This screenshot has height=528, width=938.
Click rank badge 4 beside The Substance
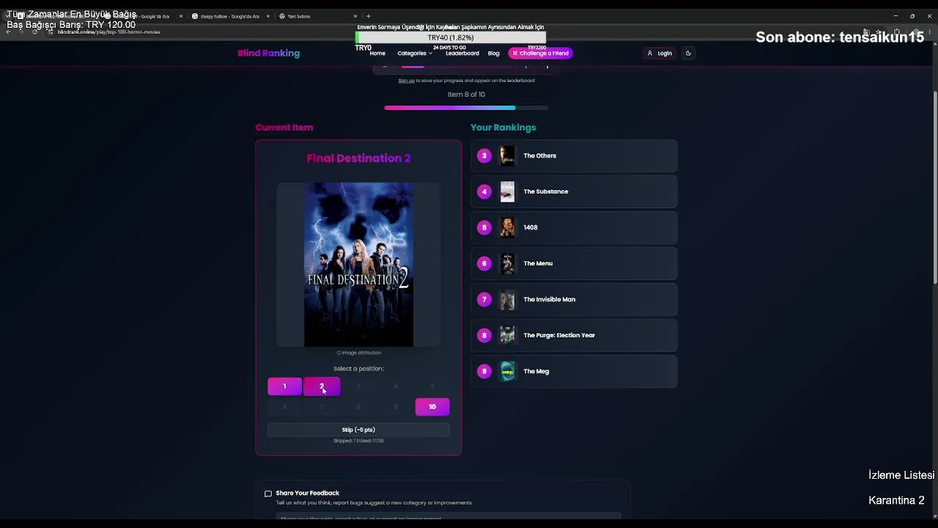tap(484, 191)
